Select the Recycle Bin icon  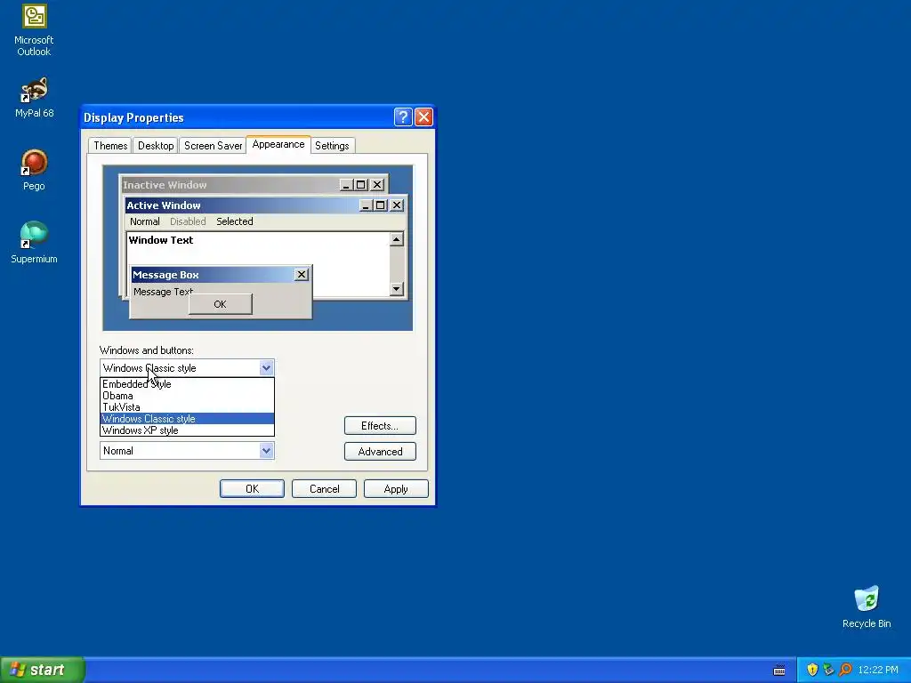[x=867, y=607]
